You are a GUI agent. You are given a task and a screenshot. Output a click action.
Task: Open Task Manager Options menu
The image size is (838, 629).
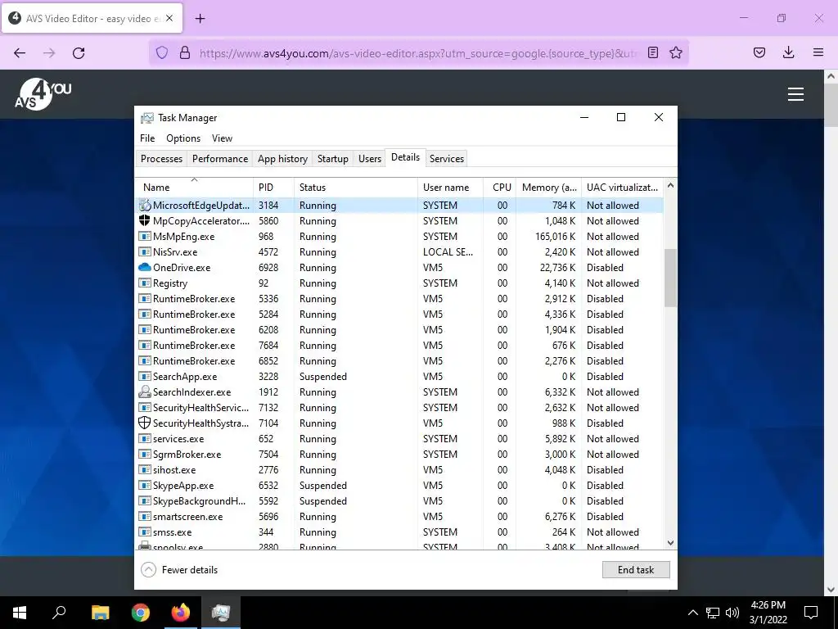coord(182,138)
